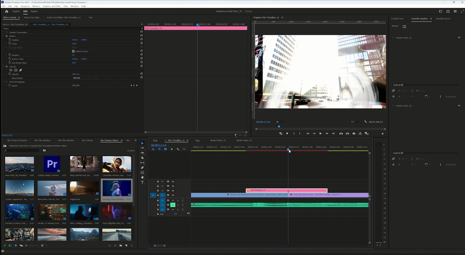Image resolution: width=465 pixels, height=255 pixels.
Task: Toggle animation stopwatch for Scale
Action: point(9,44)
